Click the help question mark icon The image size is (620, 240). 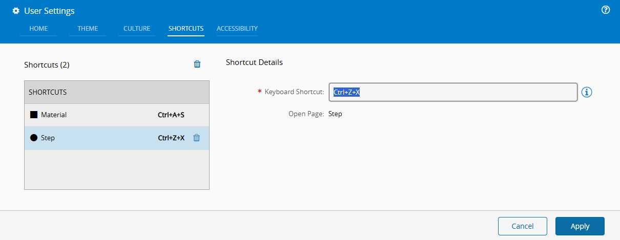point(605,10)
